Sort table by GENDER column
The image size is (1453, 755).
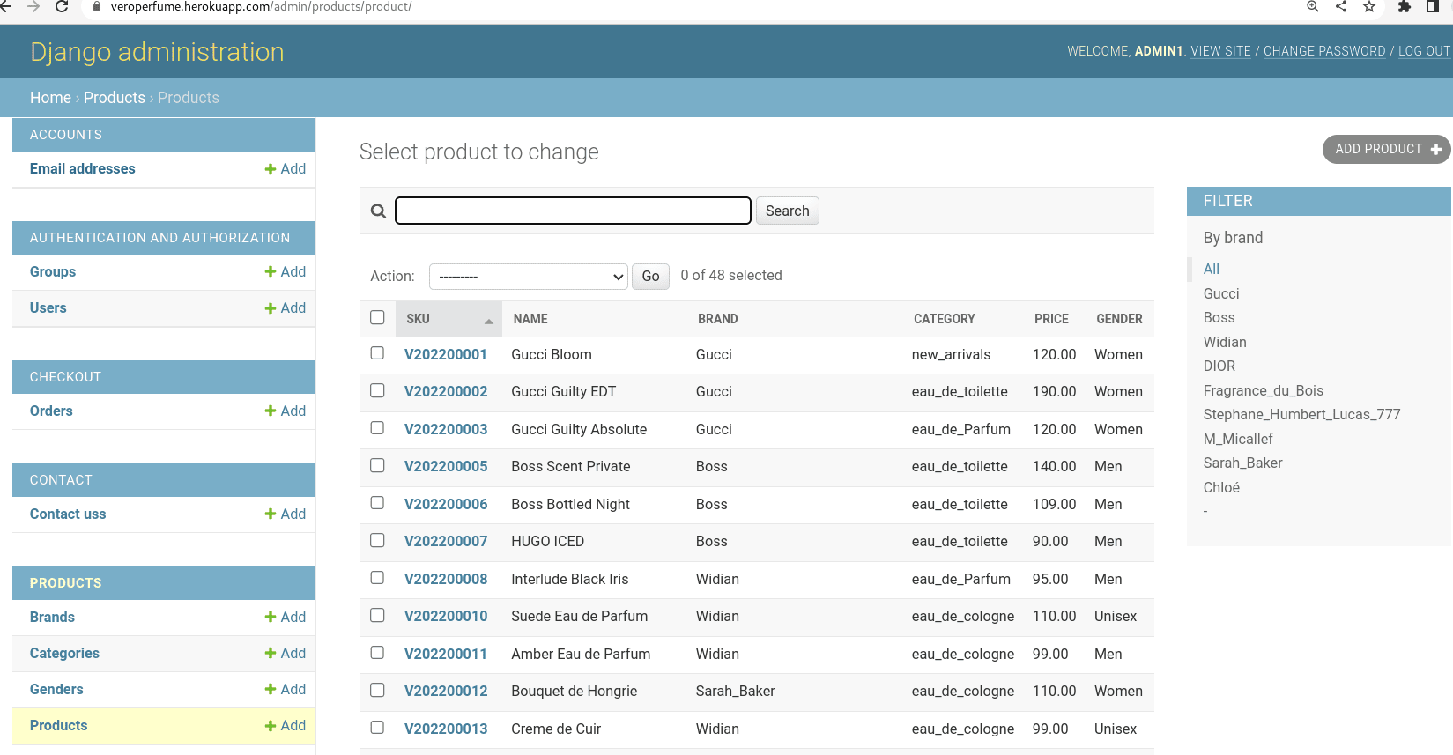(1119, 319)
